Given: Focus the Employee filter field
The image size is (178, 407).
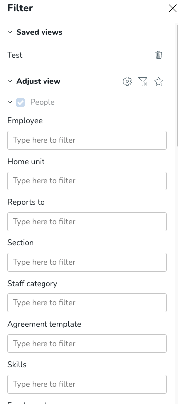Looking at the screenshot, I should point(87,140).
